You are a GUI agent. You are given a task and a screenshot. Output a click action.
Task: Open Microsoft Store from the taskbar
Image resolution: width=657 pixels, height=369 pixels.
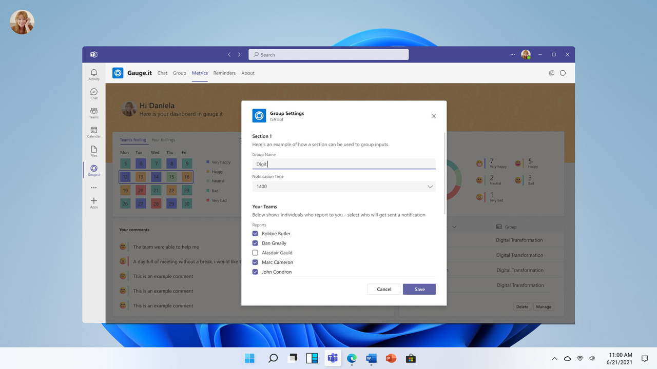point(411,358)
